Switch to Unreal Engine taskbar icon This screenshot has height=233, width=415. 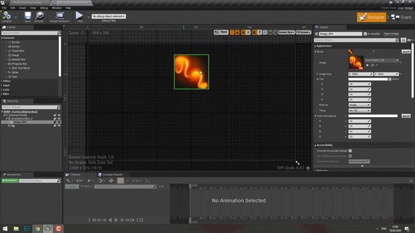(x=48, y=228)
